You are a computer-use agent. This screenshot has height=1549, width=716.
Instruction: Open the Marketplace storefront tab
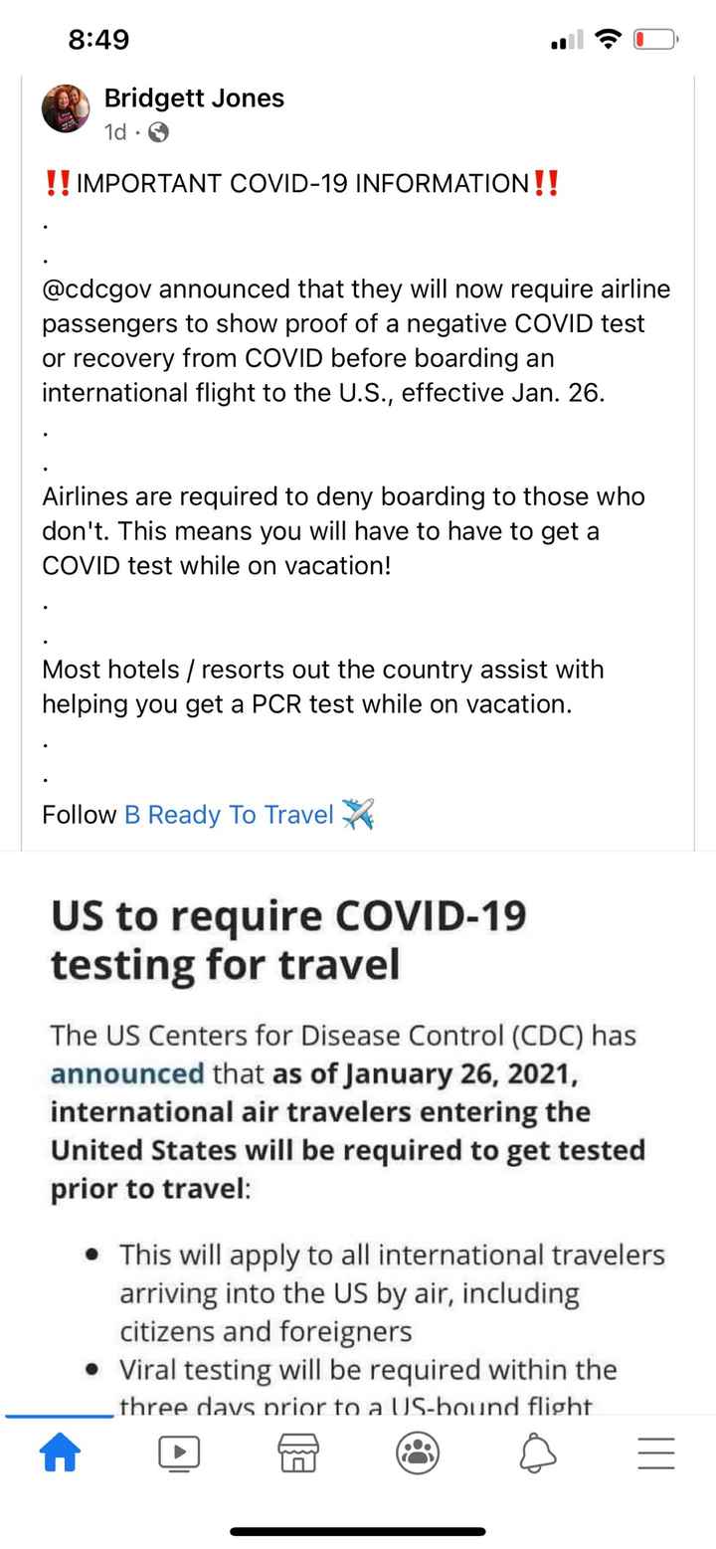point(298,1453)
